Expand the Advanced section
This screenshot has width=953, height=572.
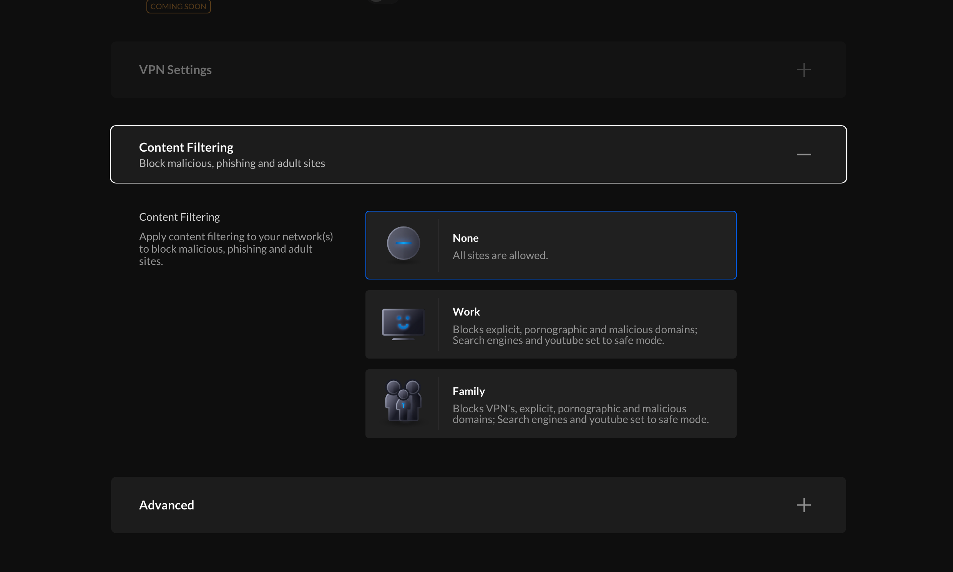pyautogui.click(x=166, y=505)
